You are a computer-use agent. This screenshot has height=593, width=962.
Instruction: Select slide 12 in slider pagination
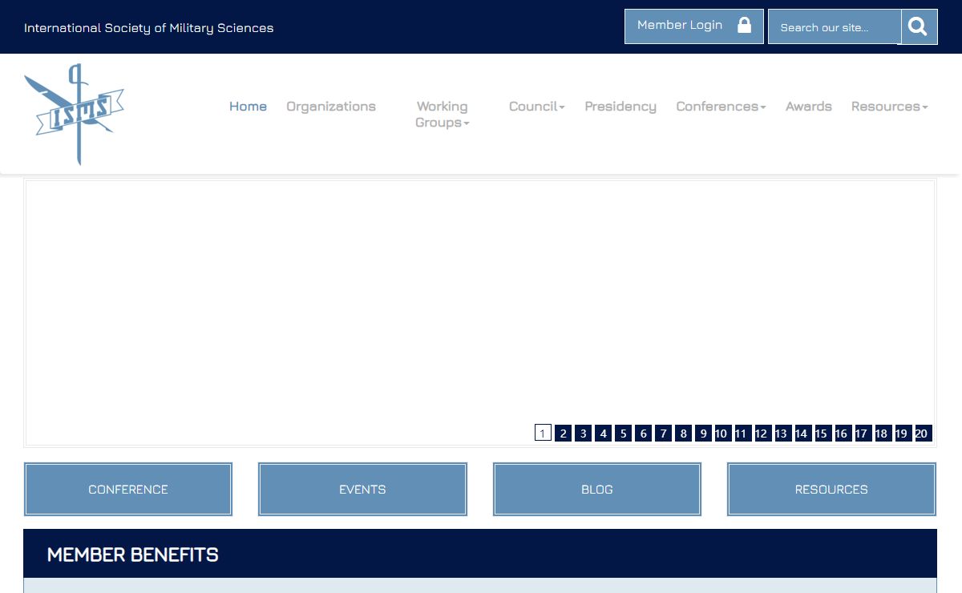pyautogui.click(x=762, y=433)
